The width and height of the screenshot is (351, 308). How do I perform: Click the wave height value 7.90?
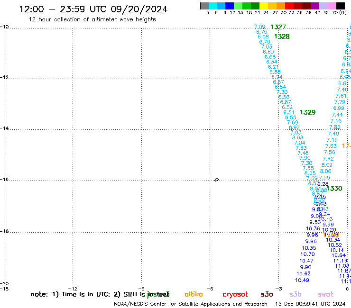(x=305, y=158)
